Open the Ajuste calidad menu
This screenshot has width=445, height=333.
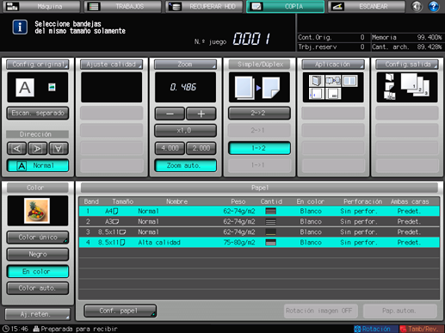[112, 65]
